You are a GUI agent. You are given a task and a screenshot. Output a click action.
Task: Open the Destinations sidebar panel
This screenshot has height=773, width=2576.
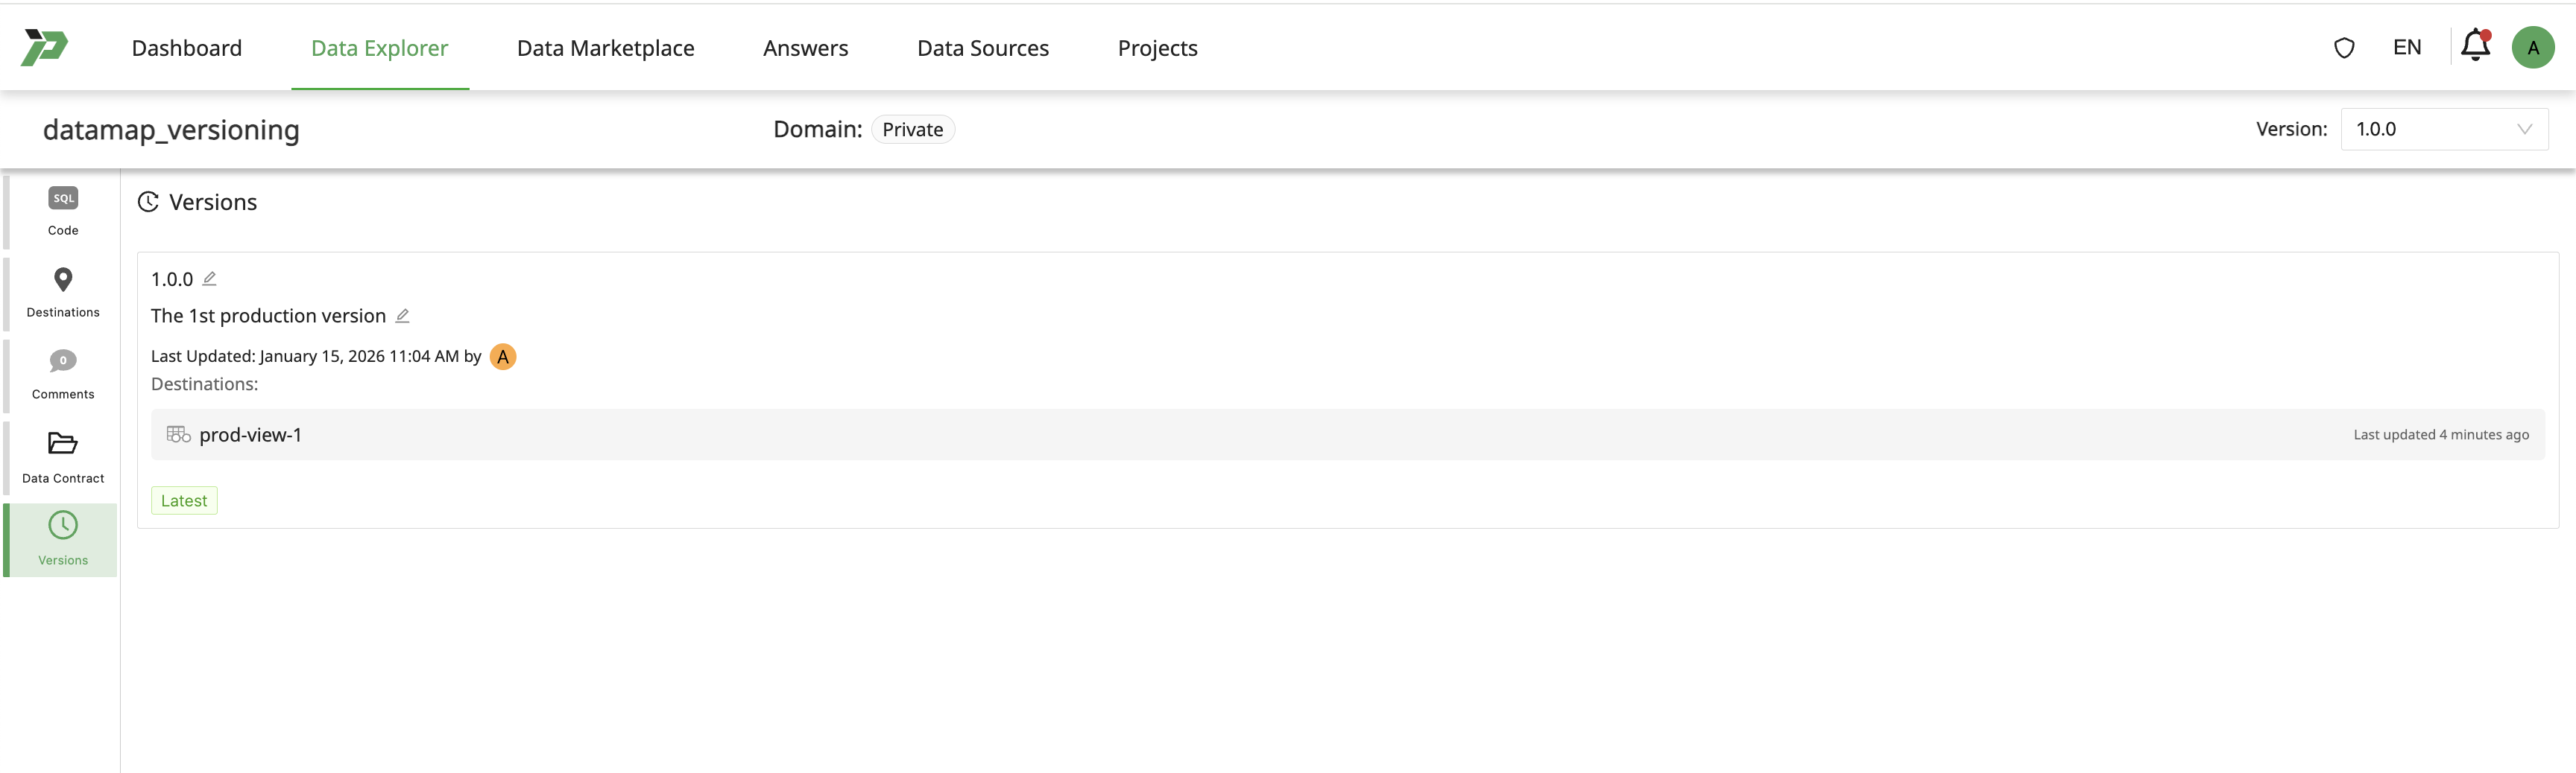coord(63,293)
